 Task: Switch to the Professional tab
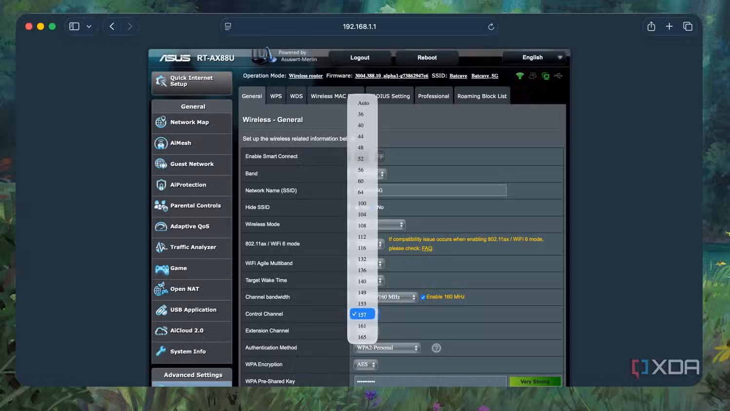(x=433, y=96)
